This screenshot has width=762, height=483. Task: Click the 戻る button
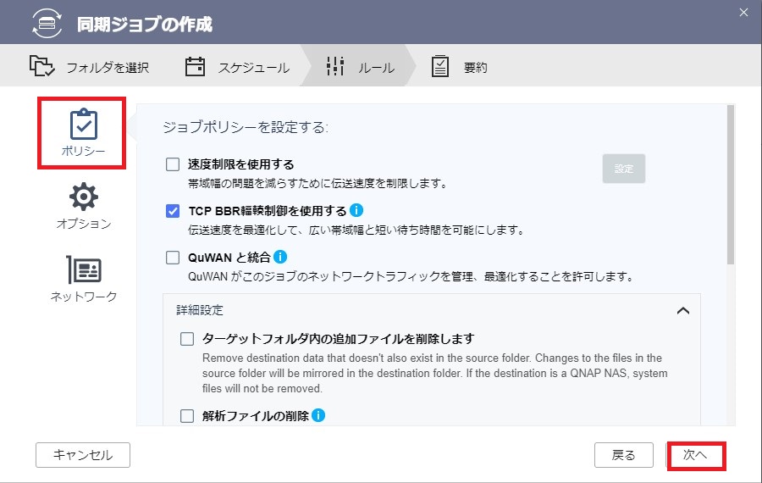(623, 455)
